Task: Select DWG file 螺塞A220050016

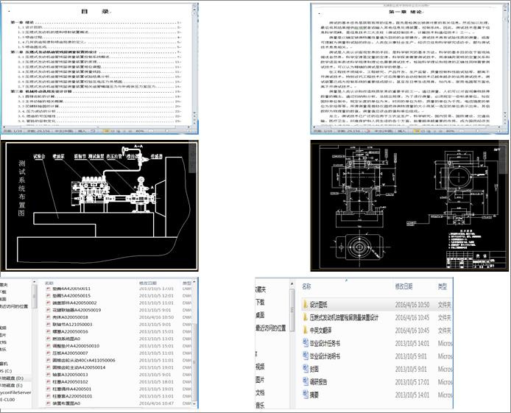Action: (x=70, y=331)
